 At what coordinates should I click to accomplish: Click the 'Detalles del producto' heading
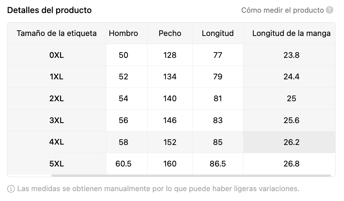(x=49, y=10)
